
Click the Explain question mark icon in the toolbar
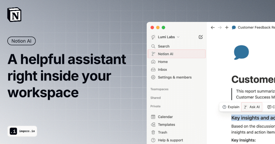(x=224, y=107)
